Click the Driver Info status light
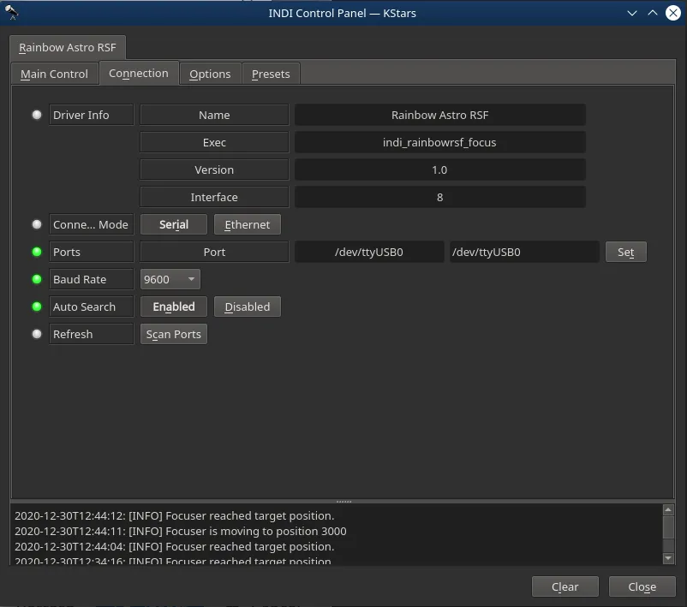Image resolution: width=687 pixels, height=607 pixels. [37, 115]
